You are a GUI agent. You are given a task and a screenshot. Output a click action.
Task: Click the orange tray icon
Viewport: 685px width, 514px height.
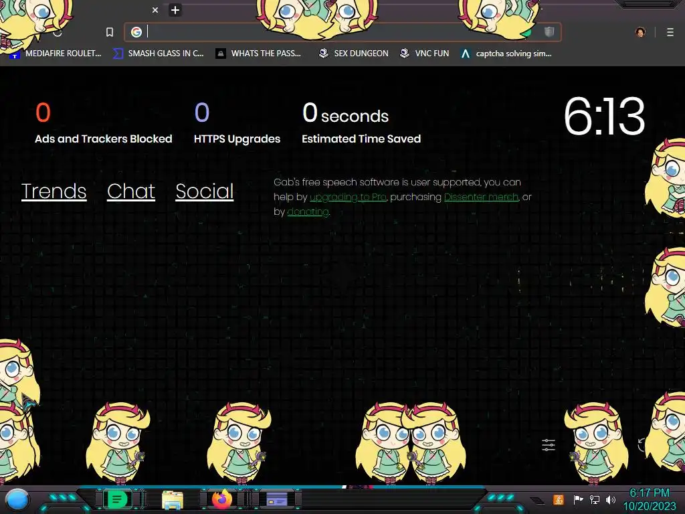pyautogui.click(x=559, y=499)
